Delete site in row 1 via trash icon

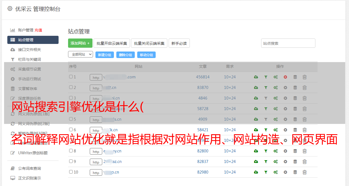coord(305,77)
